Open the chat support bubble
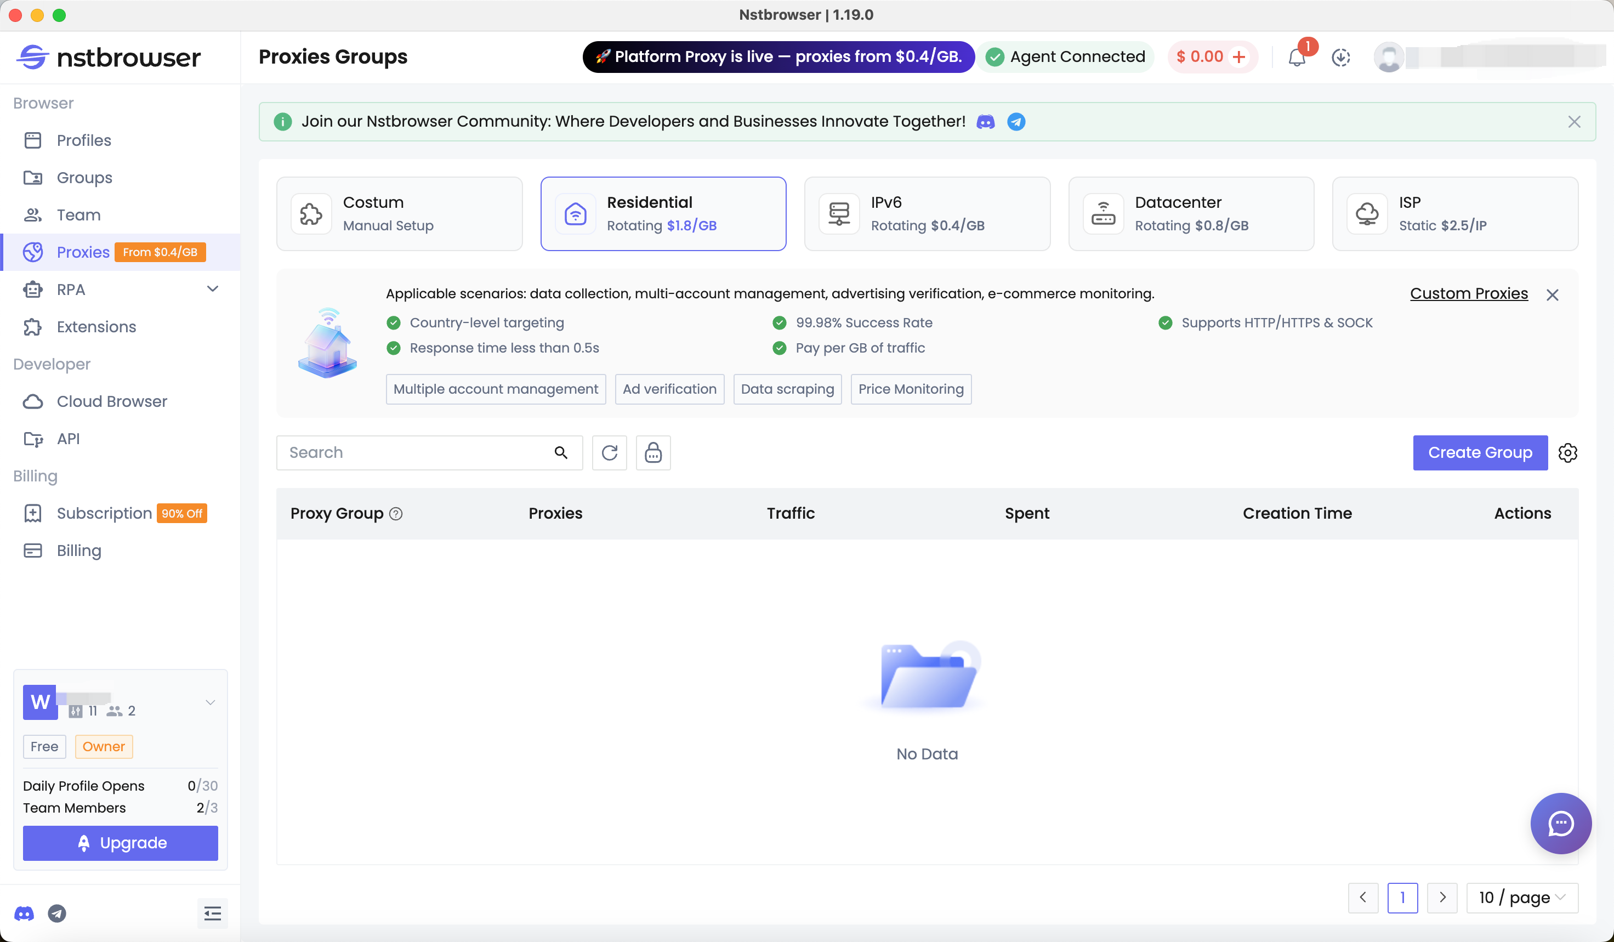 pyautogui.click(x=1560, y=823)
